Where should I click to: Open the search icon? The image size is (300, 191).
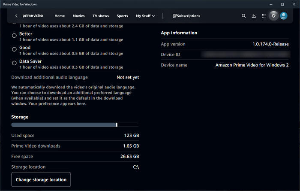click(243, 16)
